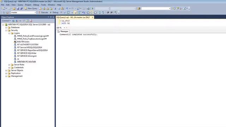Click the 'kill 52' line in editor

click(66, 23)
